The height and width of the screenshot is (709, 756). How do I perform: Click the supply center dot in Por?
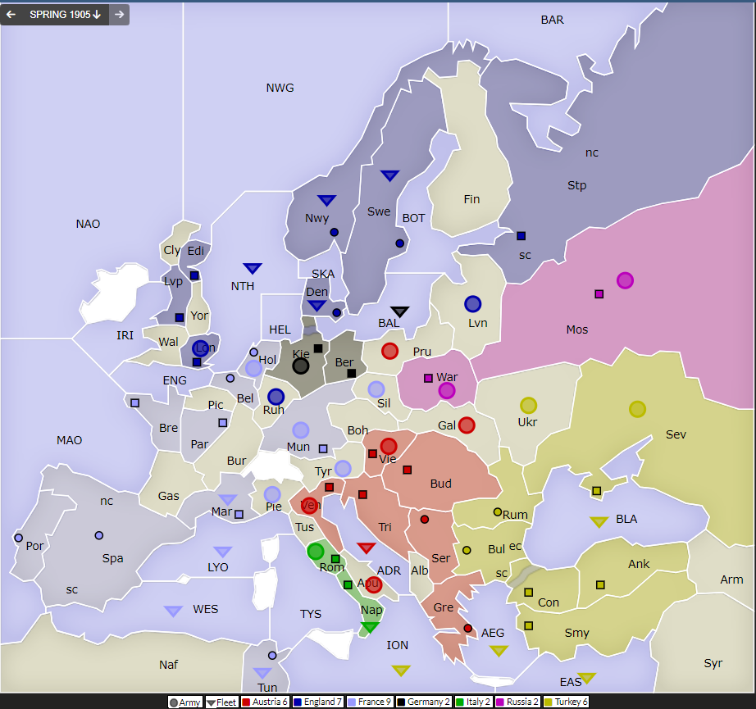pyautogui.click(x=18, y=538)
